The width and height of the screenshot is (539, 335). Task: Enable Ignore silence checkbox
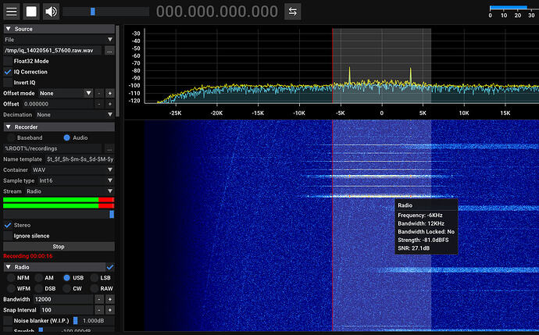pyautogui.click(x=8, y=236)
